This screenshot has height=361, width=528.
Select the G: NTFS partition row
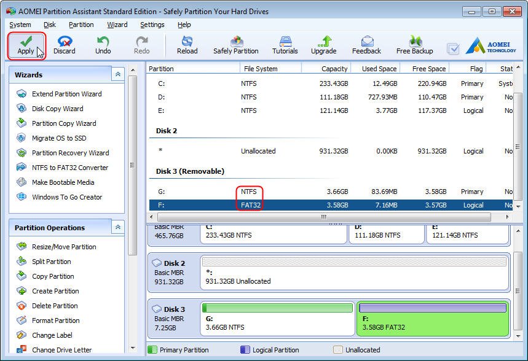click(x=331, y=192)
